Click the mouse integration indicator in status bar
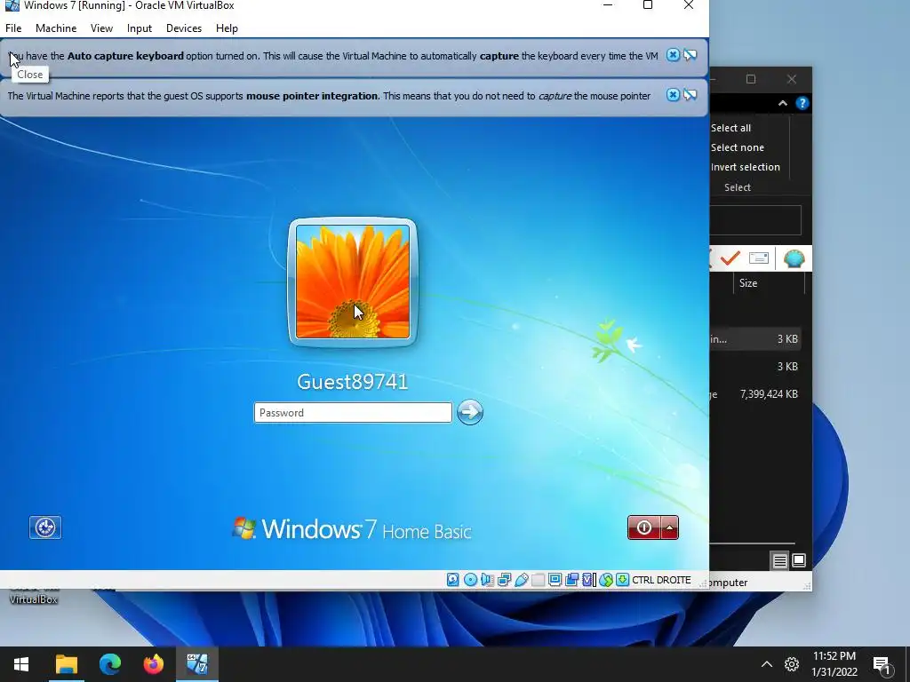This screenshot has width=910, height=682. click(x=606, y=580)
